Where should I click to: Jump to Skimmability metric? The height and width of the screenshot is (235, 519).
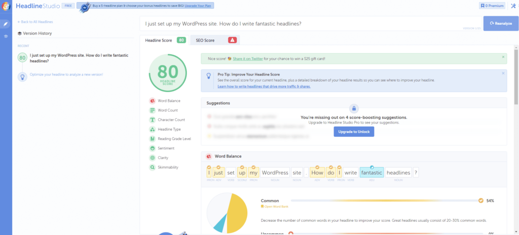tap(164, 167)
